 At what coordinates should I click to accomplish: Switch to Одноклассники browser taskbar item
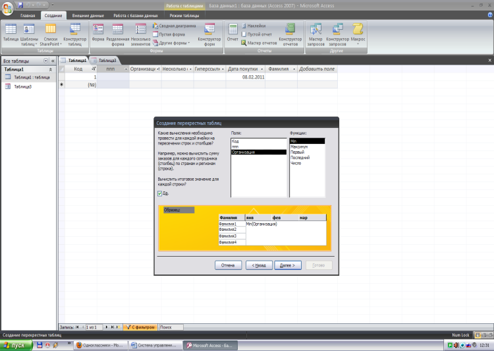[x=101, y=345]
